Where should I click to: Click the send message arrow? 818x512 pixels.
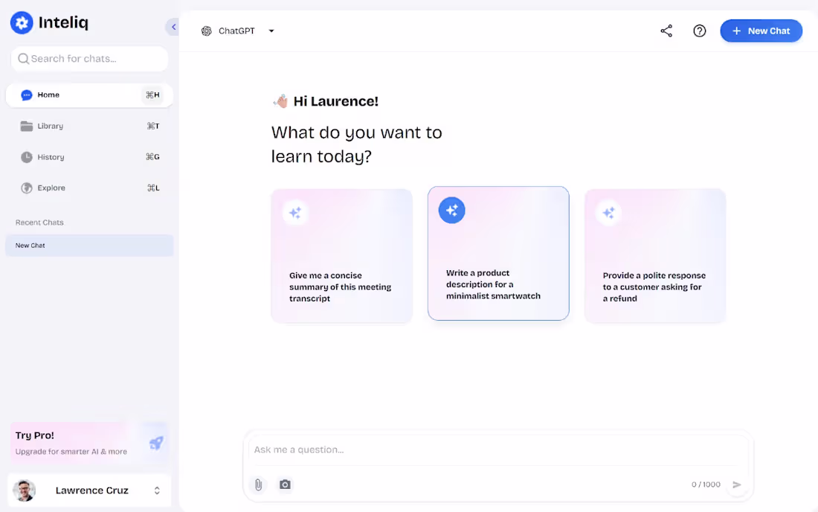coord(737,484)
